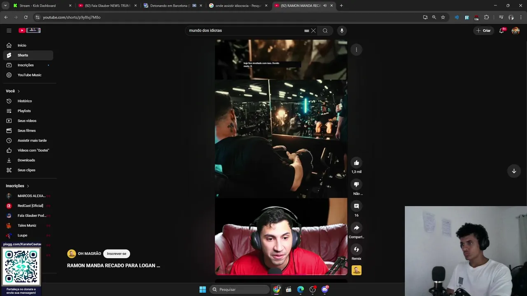Pause the Short video player
The height and width of the screenshot is (296, 527).
coord(281,157)
